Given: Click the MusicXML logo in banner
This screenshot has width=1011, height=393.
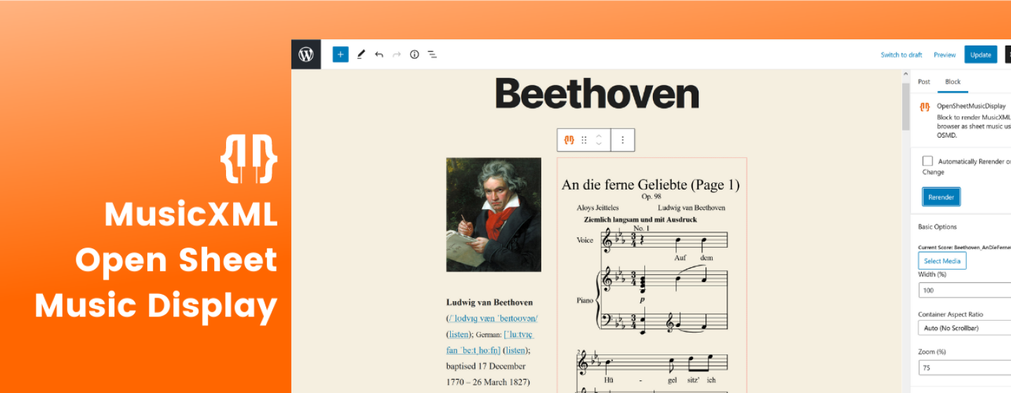Looking at the screenshot, I should pos(249,159).
